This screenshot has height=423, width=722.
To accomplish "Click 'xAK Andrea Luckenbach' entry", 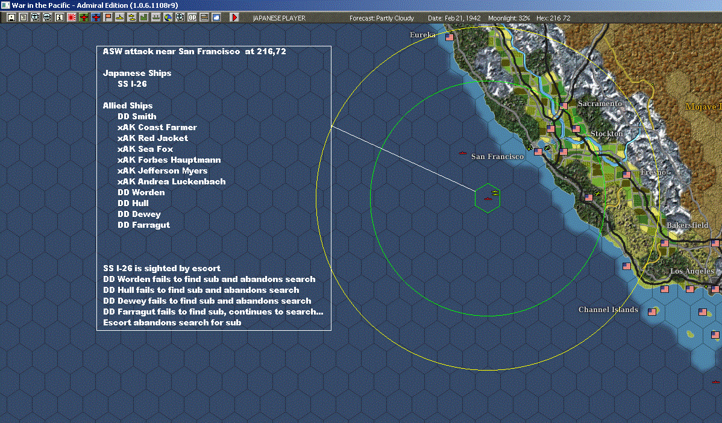I will click(171, 181).
